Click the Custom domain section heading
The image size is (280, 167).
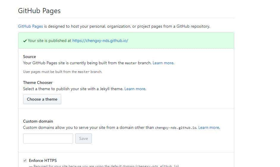(x=38, y=121)
